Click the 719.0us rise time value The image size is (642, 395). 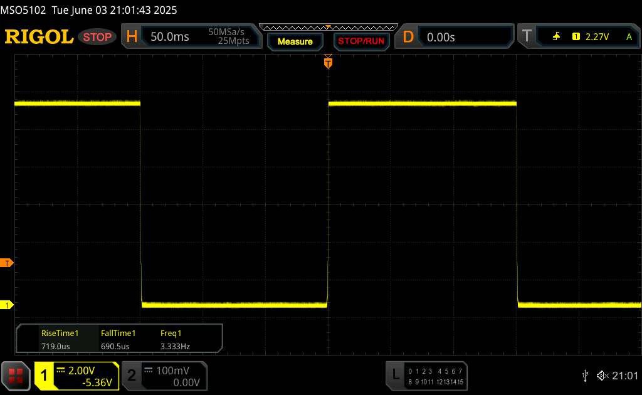[x=56, y=346]
